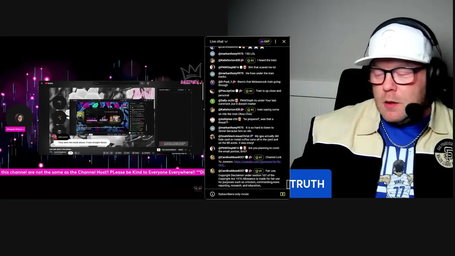The image size is (455, 256).
Task: Click username @markanthony9975 on 'He lives under' message
Action: tap(231, 73)
